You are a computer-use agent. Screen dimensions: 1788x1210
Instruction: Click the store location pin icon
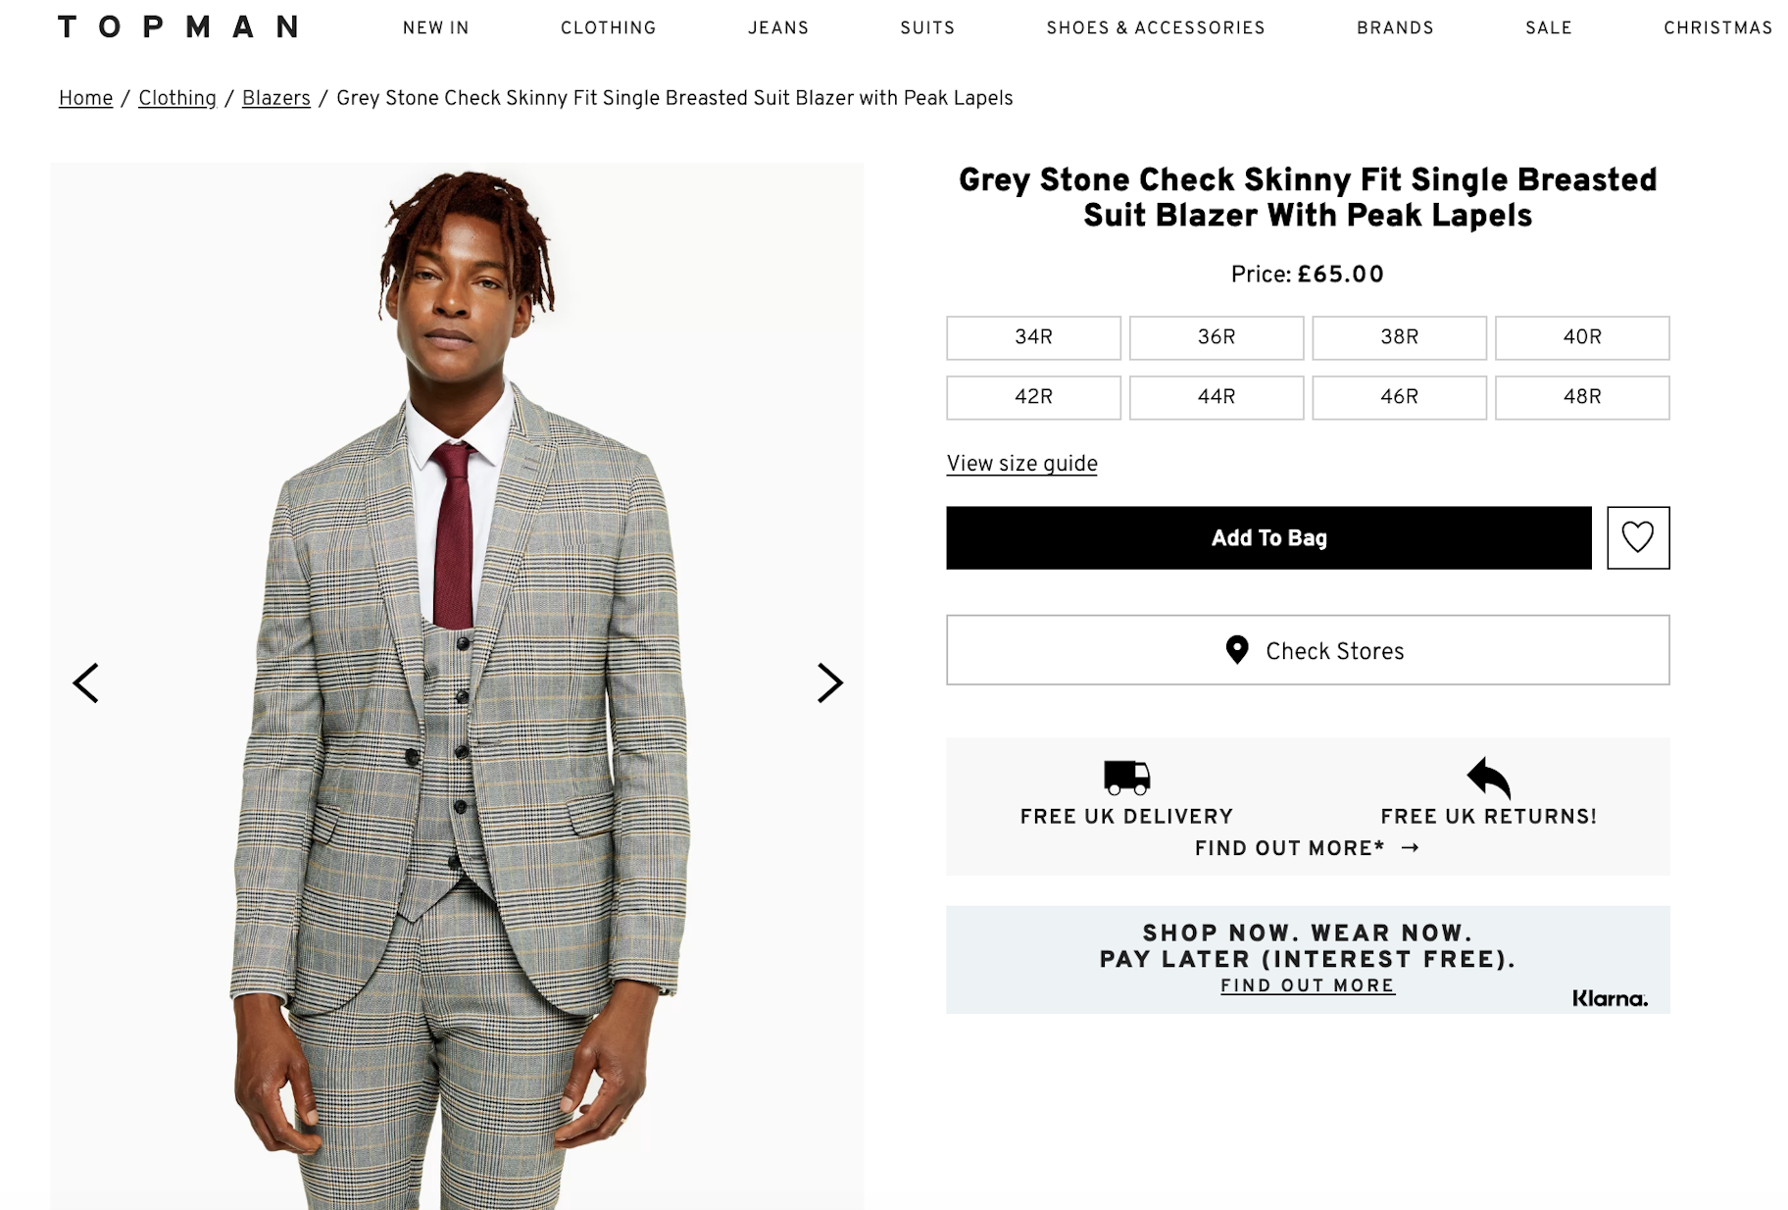pyautogui.click(x=1237, y=650)
